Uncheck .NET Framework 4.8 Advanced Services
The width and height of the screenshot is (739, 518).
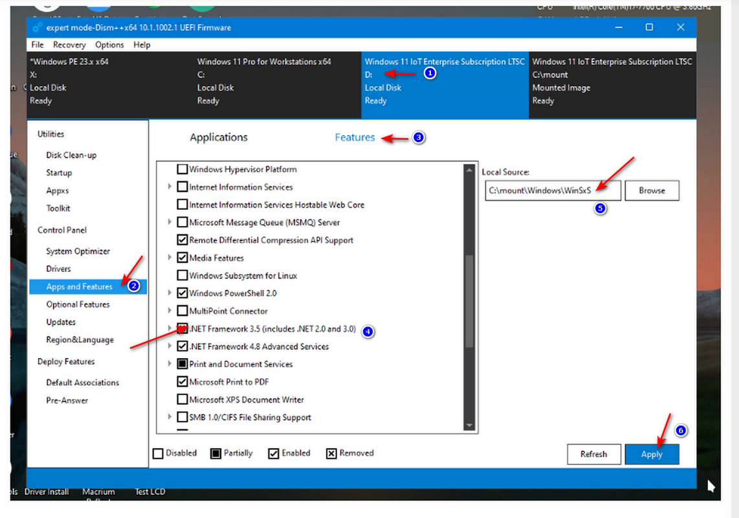pos(182,346)
